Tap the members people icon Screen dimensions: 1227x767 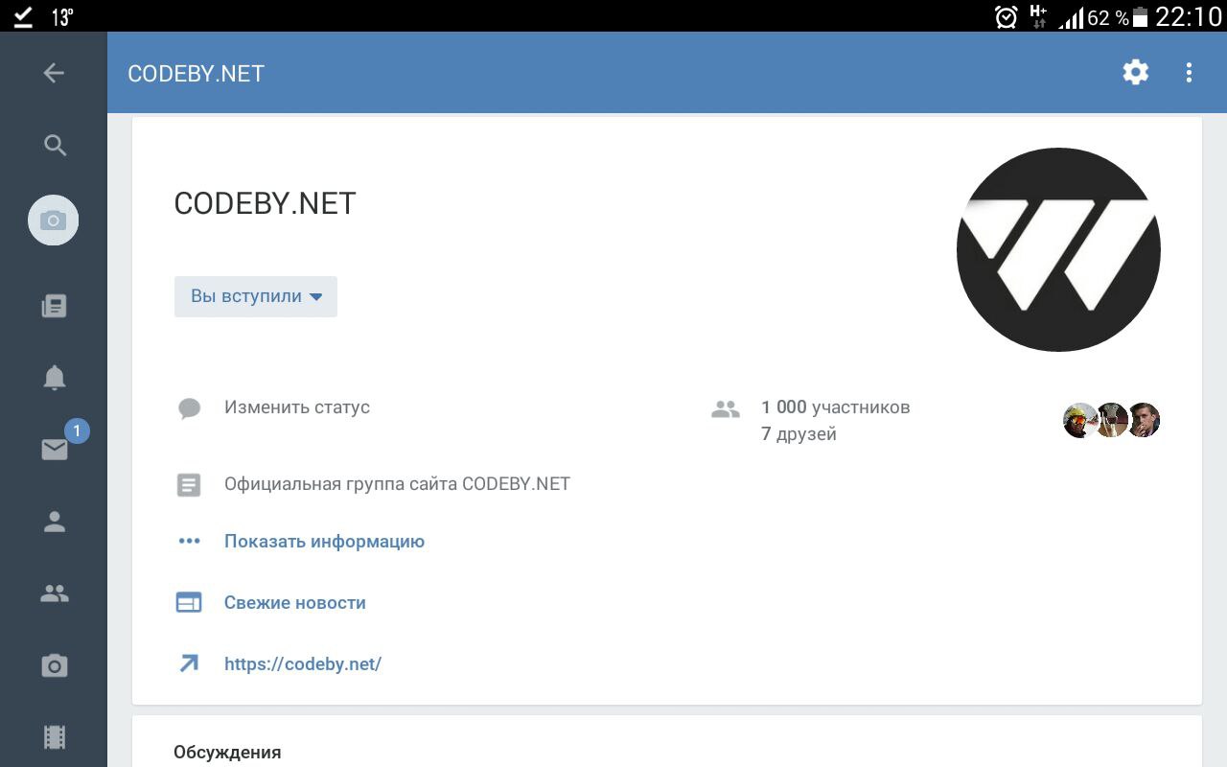(x=726, y=409)
